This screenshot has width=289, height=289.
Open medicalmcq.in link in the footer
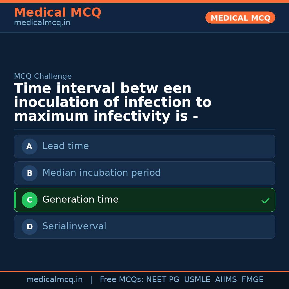pyautogui.click(x=54, y=280)
